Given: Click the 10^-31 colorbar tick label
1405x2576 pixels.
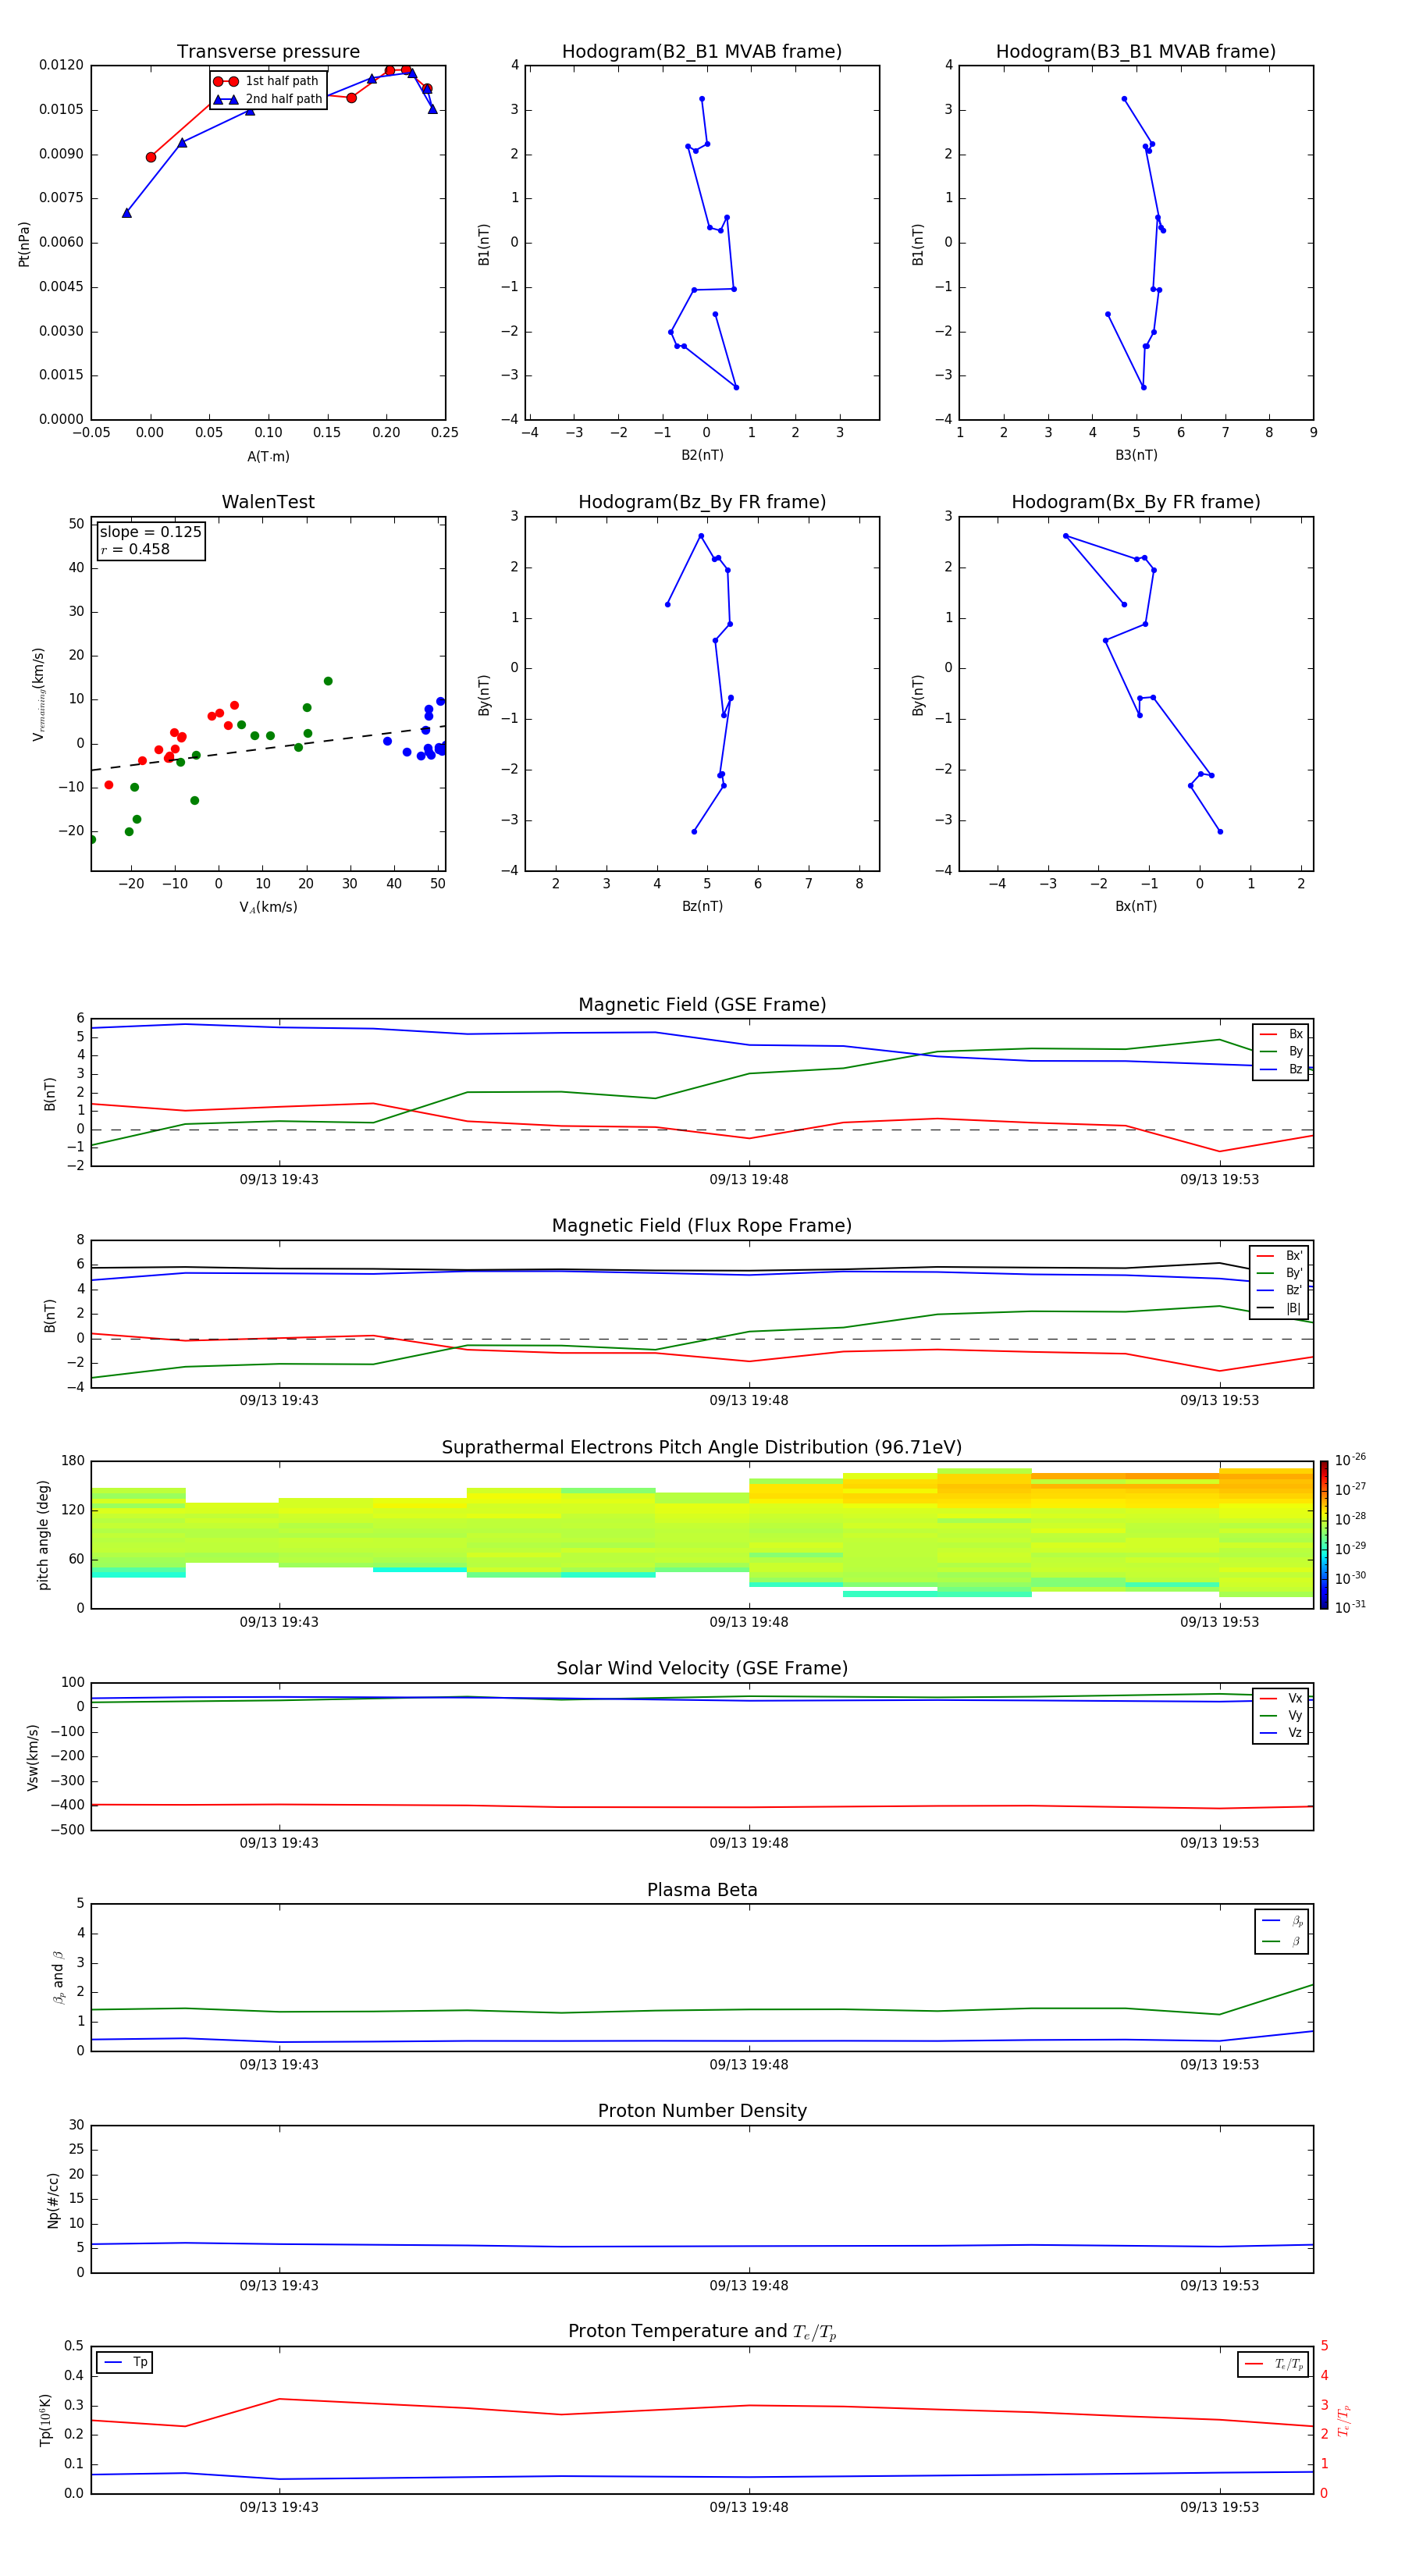Looking at the screenshot, I should click(1350, 1607).
